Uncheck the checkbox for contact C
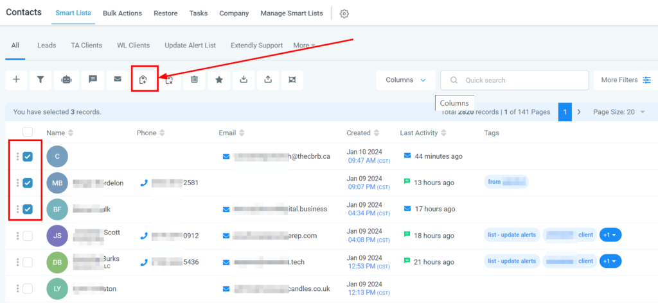The width and height of the screenshot is (658, 303). tap(27, 156)
